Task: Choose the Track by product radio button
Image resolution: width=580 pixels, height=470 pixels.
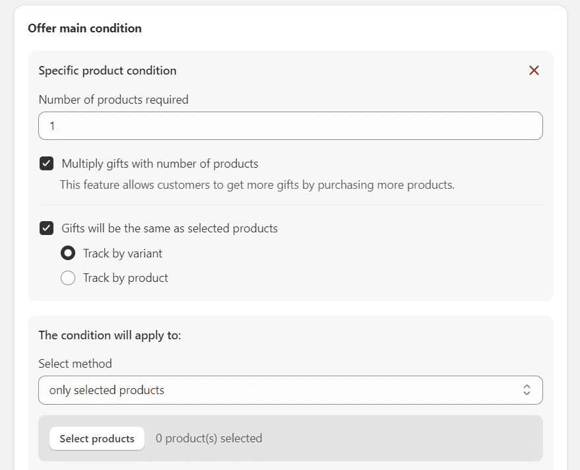Action: pos(68,278)
